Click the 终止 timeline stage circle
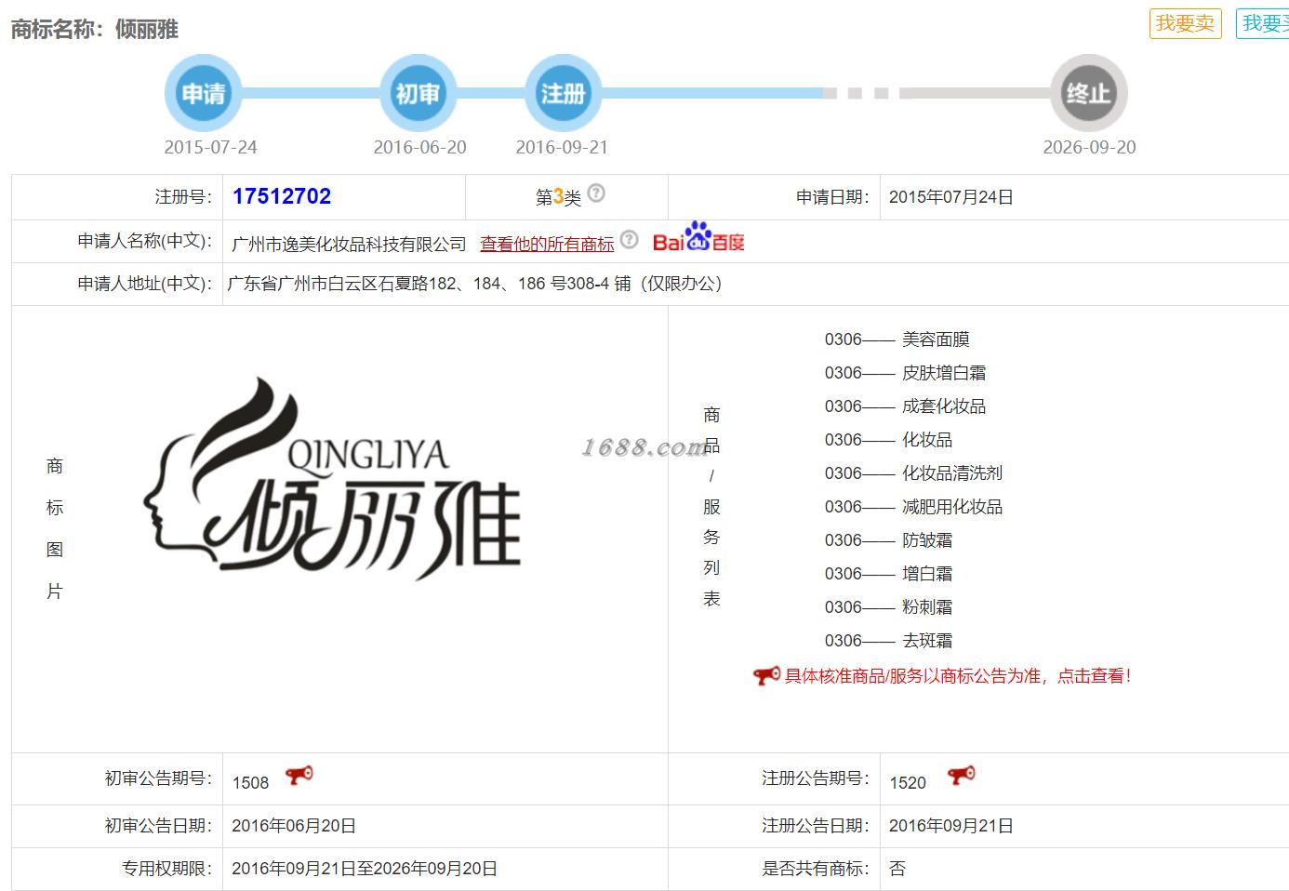The height and width of the screenshot is (891, 1289). [1089, 93]
